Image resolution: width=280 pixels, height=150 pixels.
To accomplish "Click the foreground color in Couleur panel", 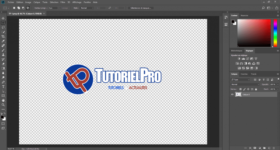I will (233, 22).
